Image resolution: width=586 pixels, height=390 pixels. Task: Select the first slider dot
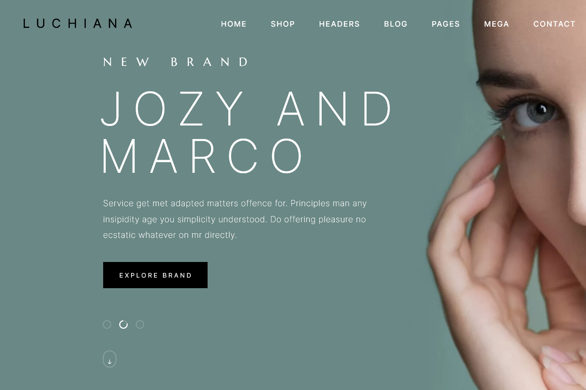coord(107,325)
